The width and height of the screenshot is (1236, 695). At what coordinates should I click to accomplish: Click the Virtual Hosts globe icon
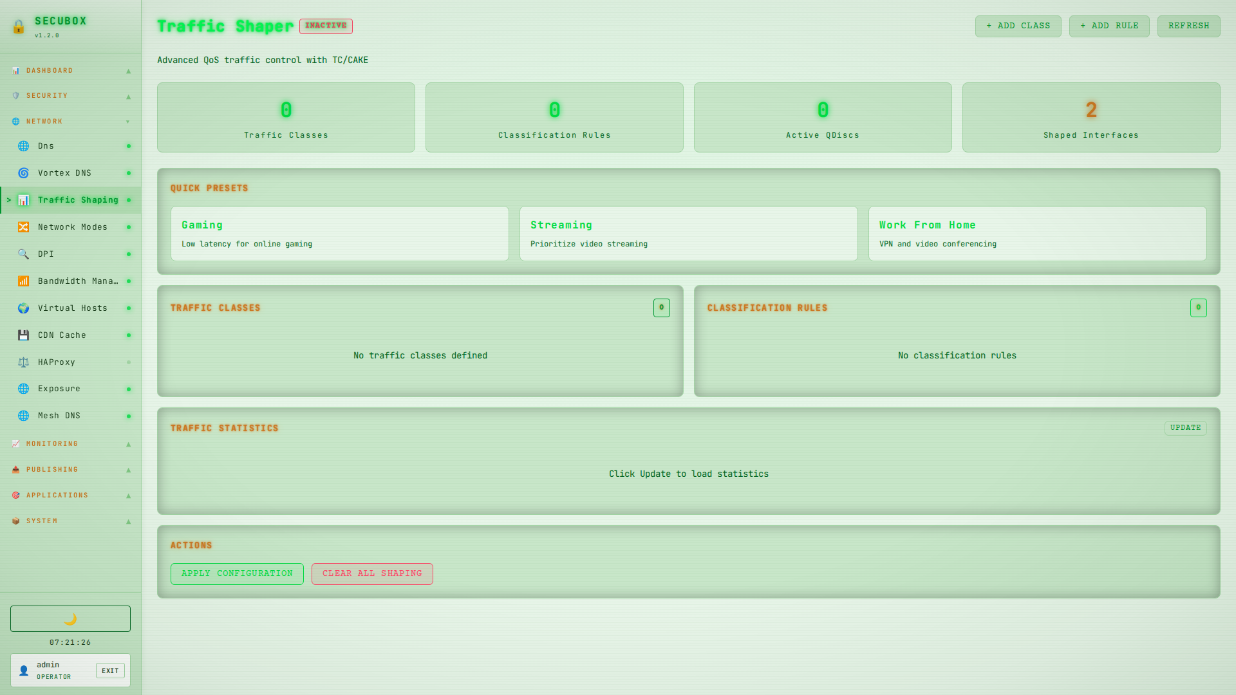[x=23, y=308]
